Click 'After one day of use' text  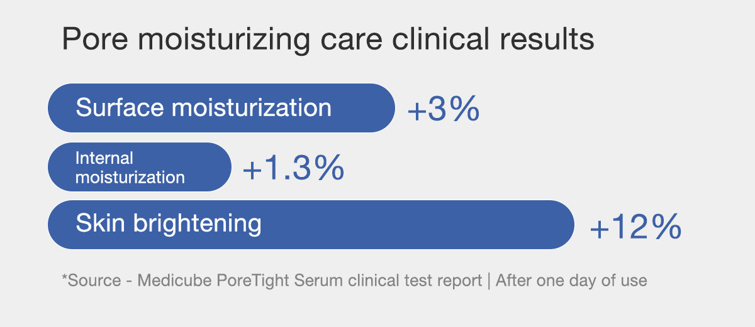pyautogui.click(x=571, y=281)
